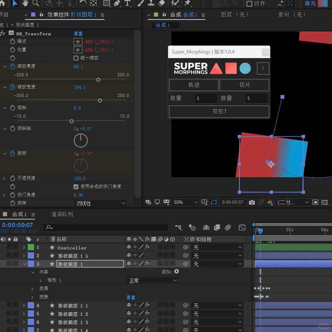
Task: Select the Hand tool
Action: pyautogui.click(x=25, y=3)
